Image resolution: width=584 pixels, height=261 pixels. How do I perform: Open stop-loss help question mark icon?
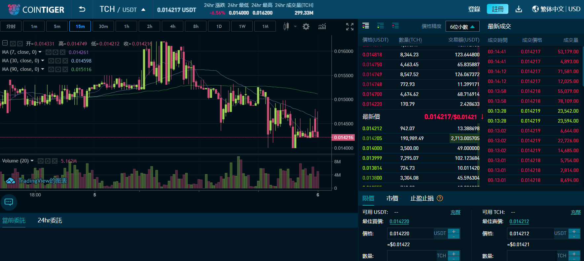tap(440, 198)
